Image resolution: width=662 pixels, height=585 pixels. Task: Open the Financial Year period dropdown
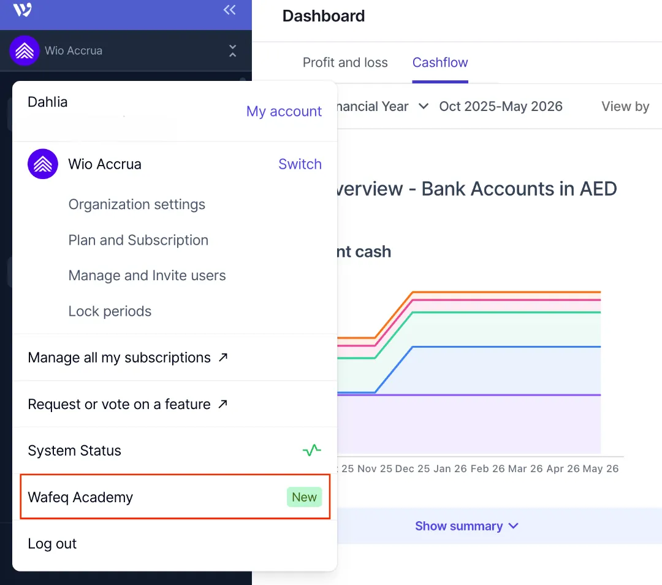382,107
